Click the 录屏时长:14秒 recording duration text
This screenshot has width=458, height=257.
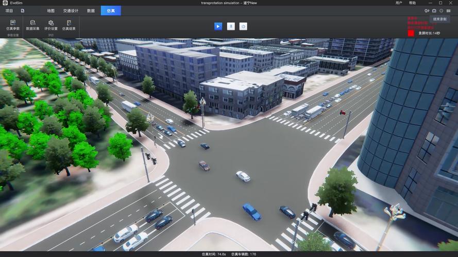click(x=429, y=33)
